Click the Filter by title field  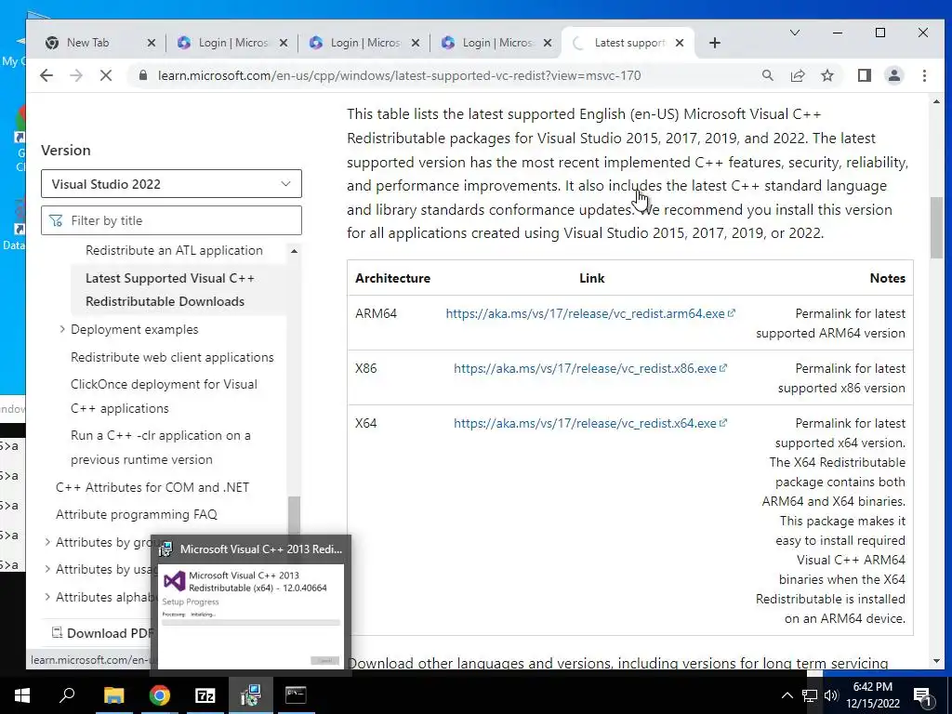click(171, 220)
